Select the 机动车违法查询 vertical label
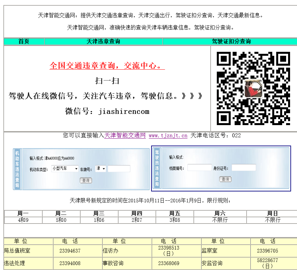Screen dimensions: 297x270 click(x=17, y=169)
